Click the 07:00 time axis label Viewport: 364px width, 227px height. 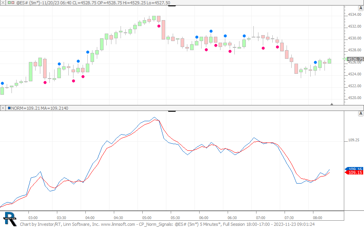point(260,218)
